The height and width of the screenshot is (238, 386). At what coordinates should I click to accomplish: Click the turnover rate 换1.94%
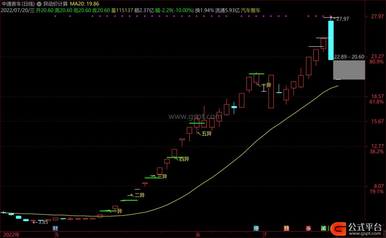click(x=204, y=10)
